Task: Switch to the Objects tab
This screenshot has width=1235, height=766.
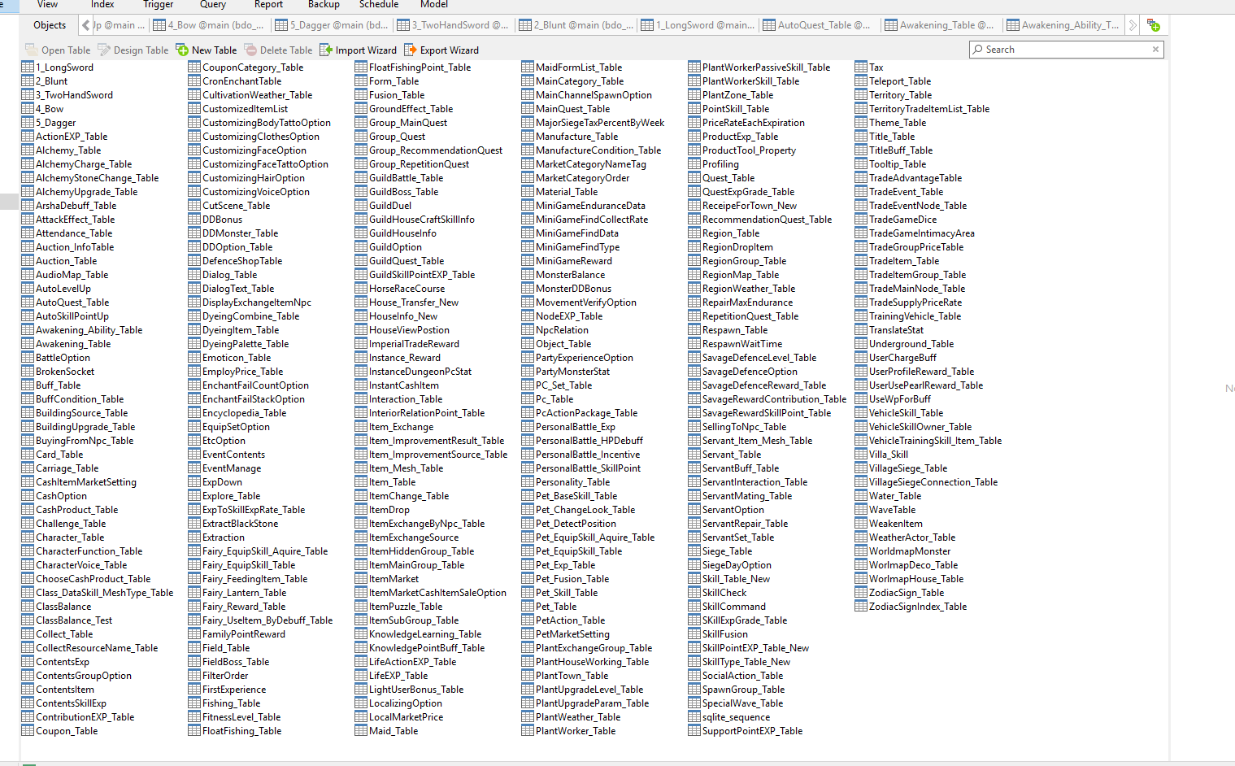Action: pos(50,25)
